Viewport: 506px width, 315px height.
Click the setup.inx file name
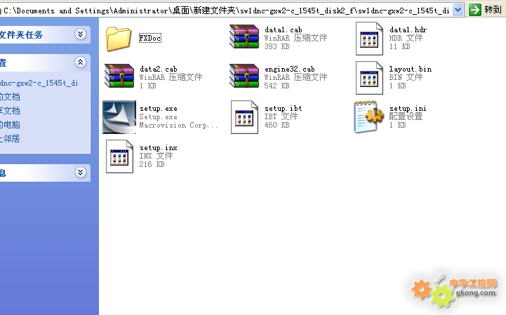coord(159,148)
